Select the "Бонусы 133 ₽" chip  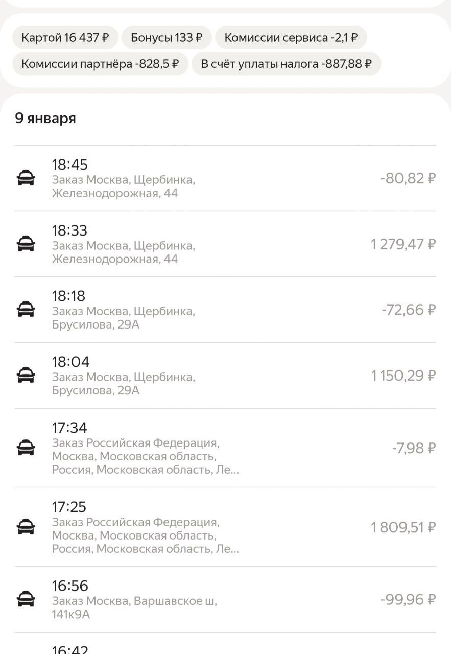click(167, 38)
